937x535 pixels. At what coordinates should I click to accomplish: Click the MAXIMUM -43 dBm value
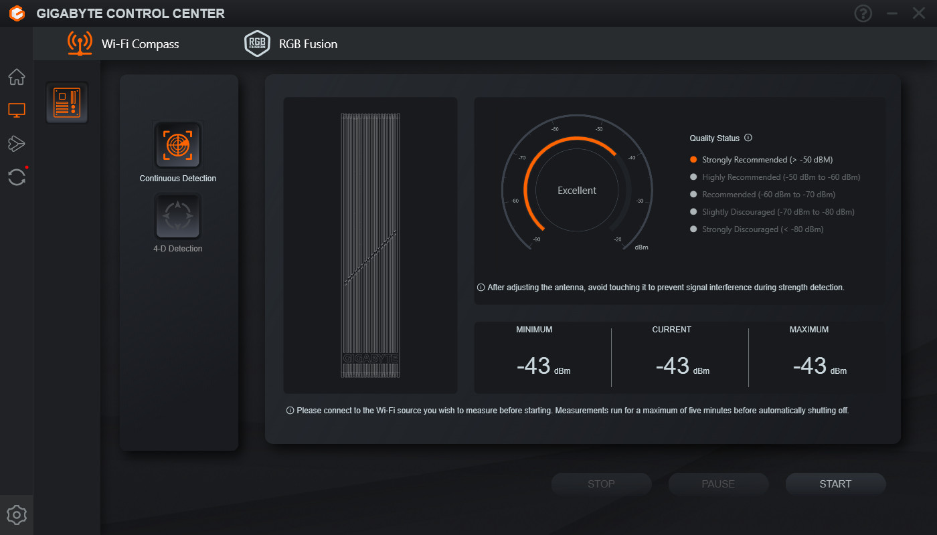819,366
